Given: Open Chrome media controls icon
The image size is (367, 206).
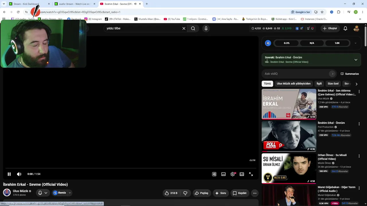Looking at the screenshot, I should click(x=349, y=12).
